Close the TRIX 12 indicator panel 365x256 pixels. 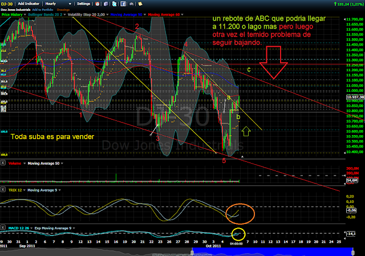(x=3, y=190)
